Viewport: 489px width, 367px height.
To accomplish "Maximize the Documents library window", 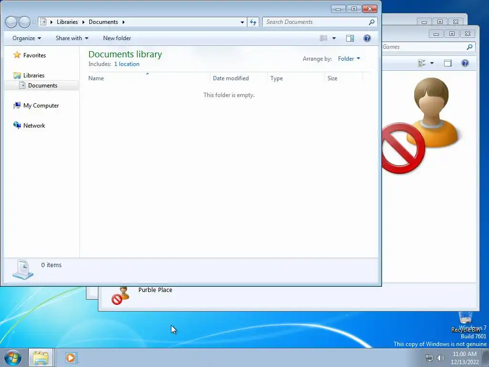I will (354, 9).
